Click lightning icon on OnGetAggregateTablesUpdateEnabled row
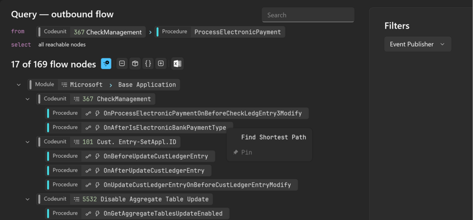Image resolution: width=473 pixels, height=220 pixels. [x=98, y=214]
